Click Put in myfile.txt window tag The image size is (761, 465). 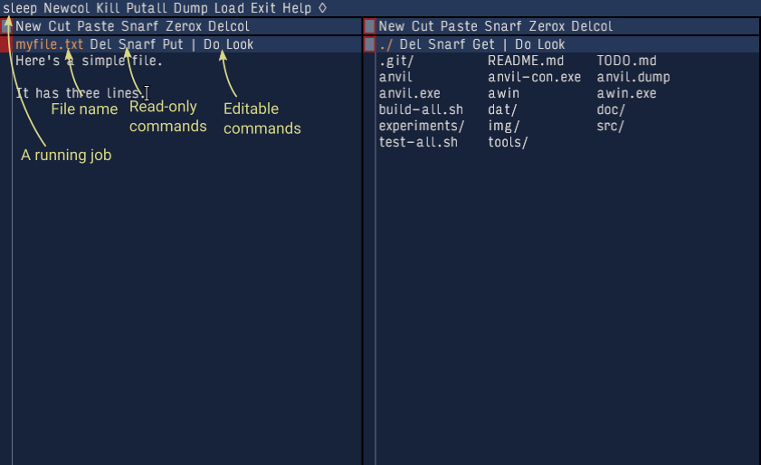[x=173, y=44]
